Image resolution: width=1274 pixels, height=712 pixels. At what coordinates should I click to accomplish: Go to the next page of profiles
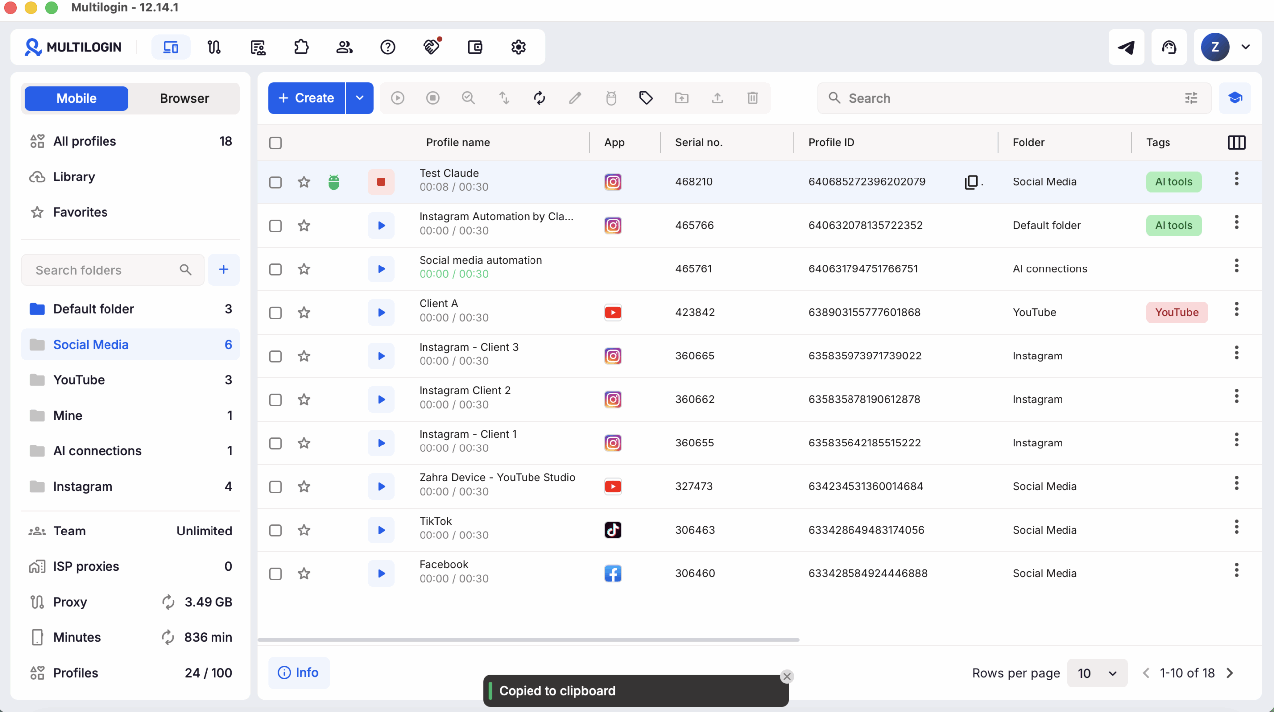coord(1230,673)
